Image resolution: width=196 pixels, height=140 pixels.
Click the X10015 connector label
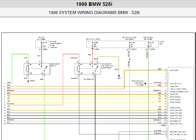point(134,49)
